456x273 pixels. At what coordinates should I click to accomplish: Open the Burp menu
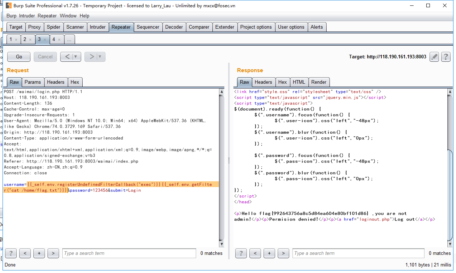pos(12,16)
